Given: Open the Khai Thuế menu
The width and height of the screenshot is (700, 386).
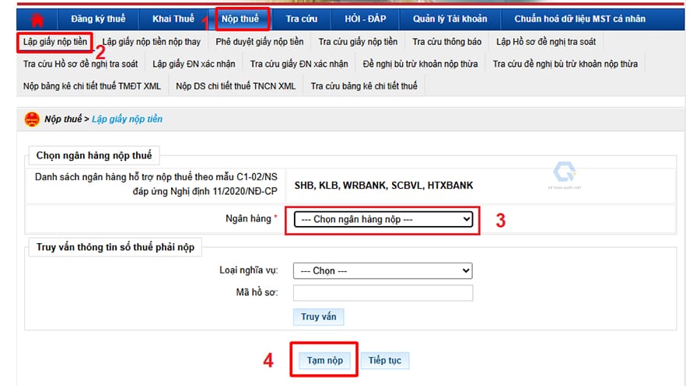Looking at the screenshot, I should (x=173, y=19).
